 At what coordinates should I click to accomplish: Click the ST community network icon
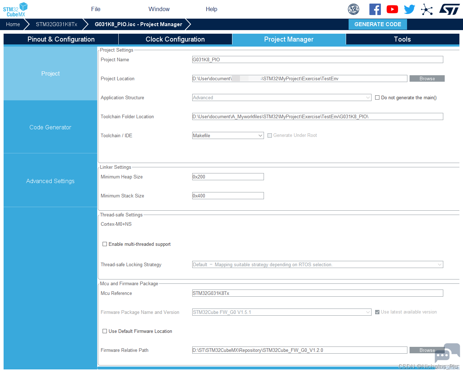[427, 9]
